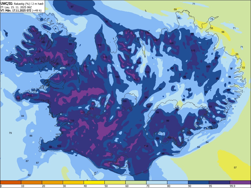Viewport: 251px width, 188px height.
Task: Click the dark orange 0–10 legend swatch
Action: [x=11, y=182]
